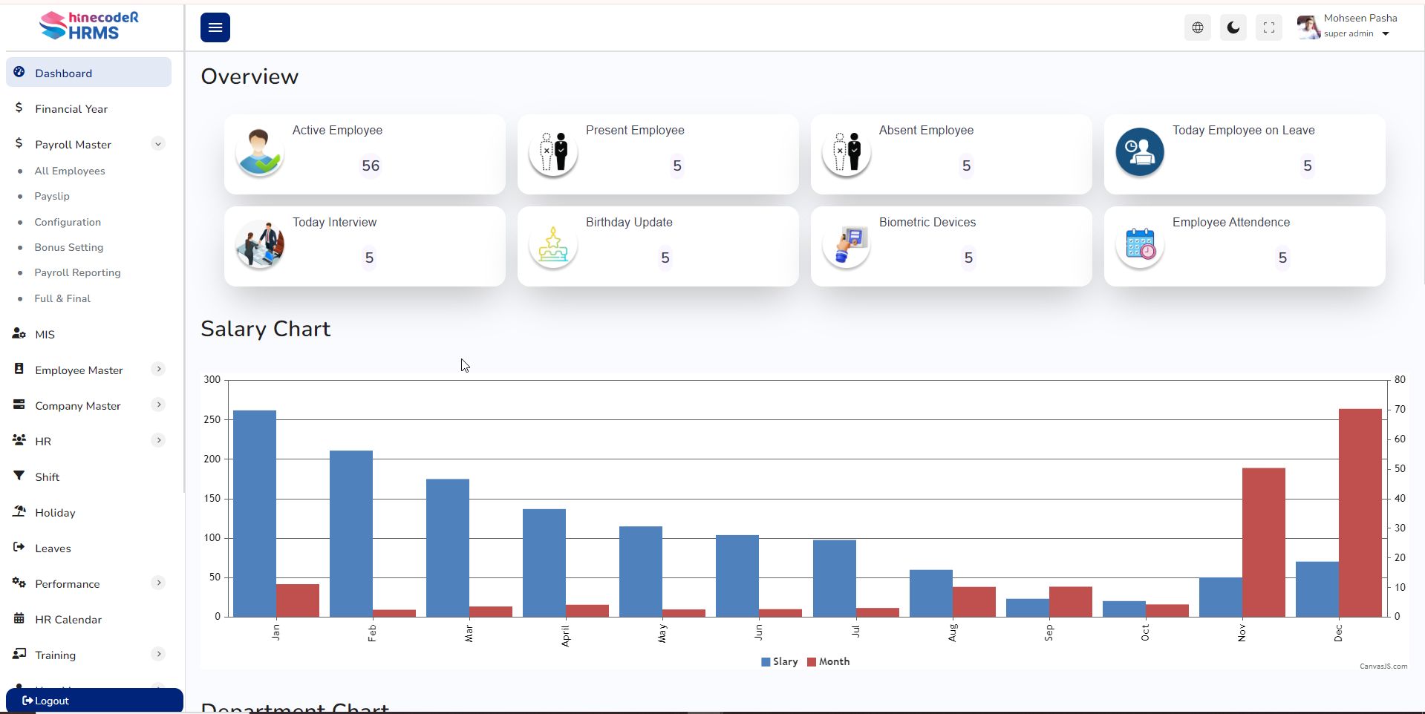The image size is (1425, 714).
Task: Click the Shift filter icon
Action: pyautogui.click(x=19, y=476)
